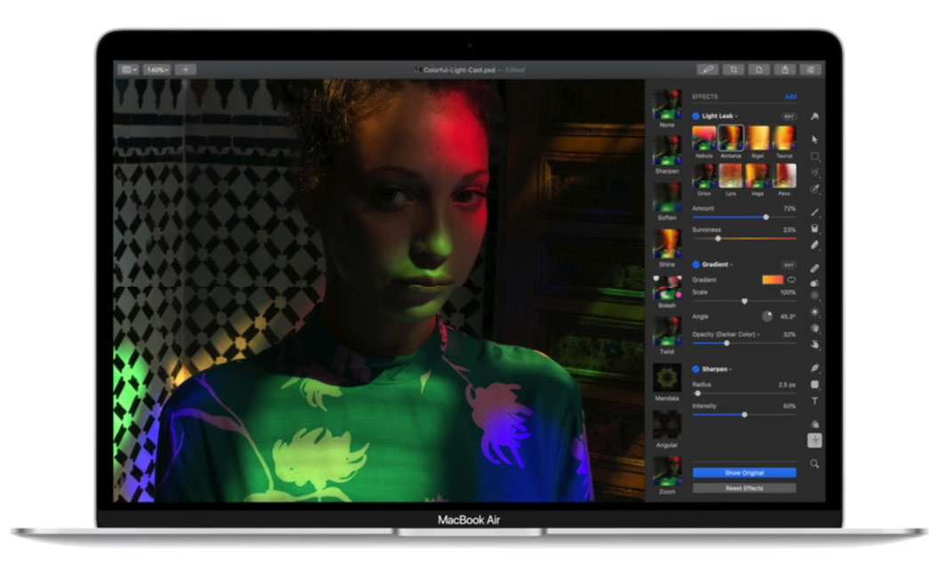Open the Export icon in the top toolbar
943x569 pixels.
coord(786,68)
